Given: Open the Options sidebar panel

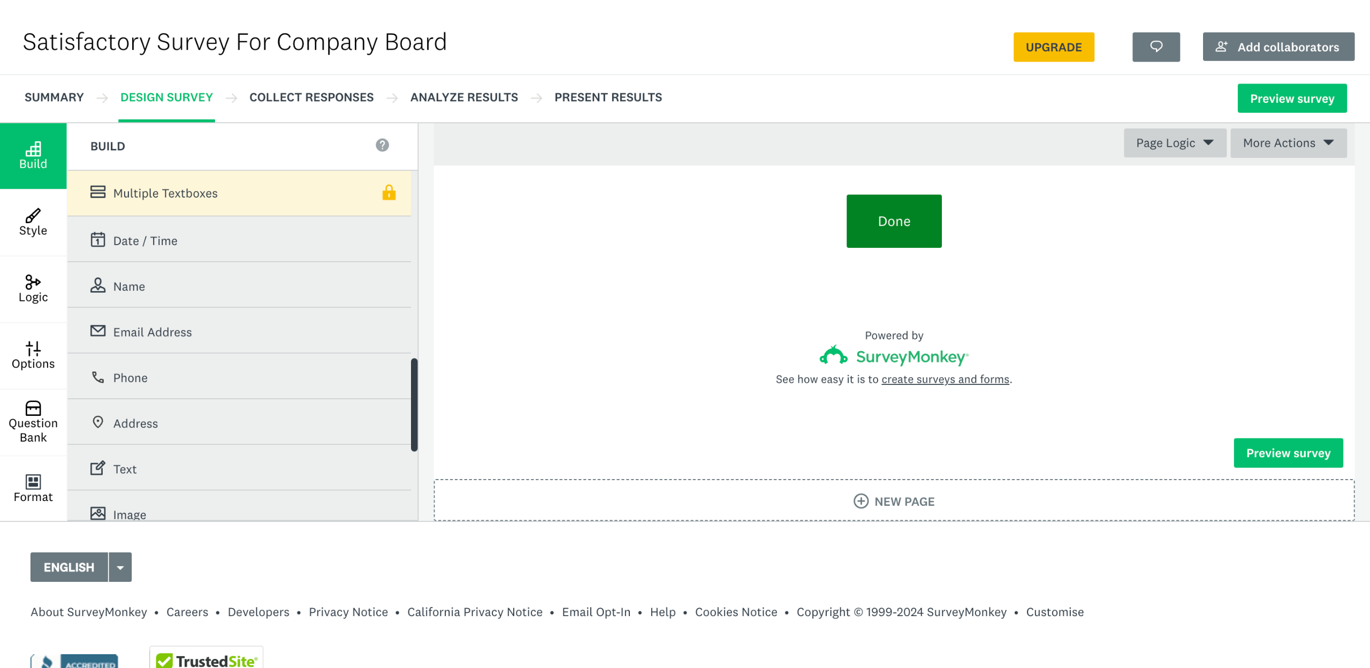Looking at the screenshot, I should [x=33, y=355].
